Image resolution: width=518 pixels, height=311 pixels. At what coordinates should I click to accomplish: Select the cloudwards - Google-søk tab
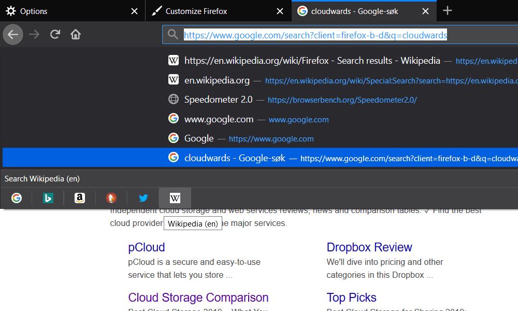point(364,11)
